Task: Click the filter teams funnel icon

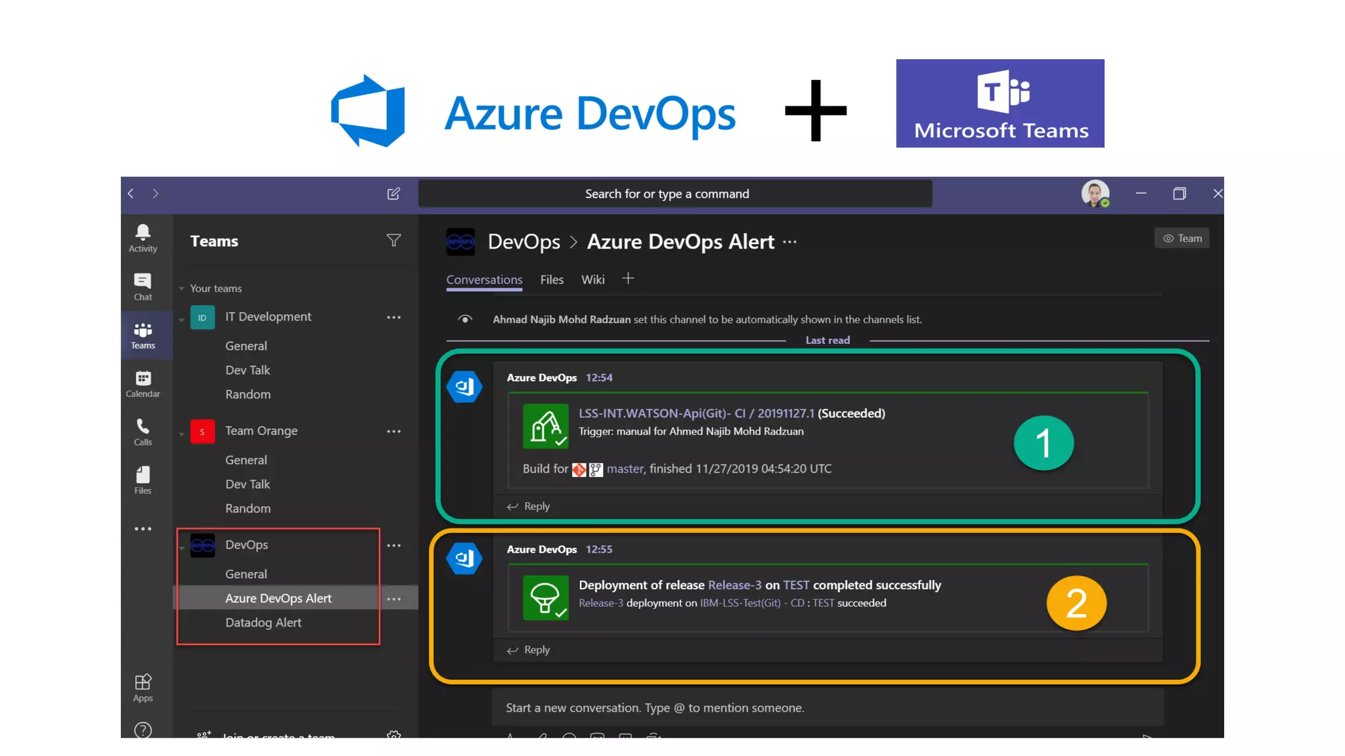Action: [393, 241]
